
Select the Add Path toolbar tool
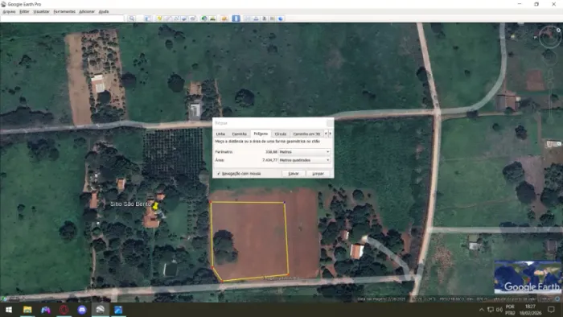point(176,19)
